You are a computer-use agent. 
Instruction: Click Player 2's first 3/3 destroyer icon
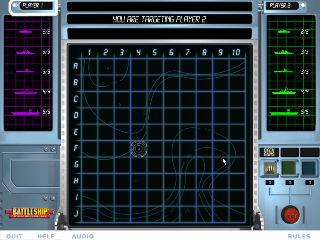point(284,51)
